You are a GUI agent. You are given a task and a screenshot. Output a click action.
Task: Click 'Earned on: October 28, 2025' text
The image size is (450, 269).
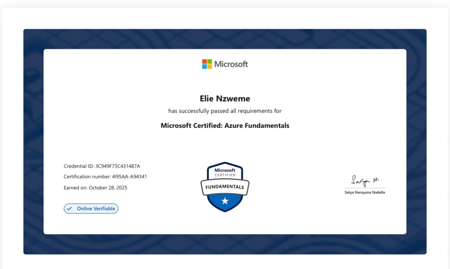[x=96, y=188]
